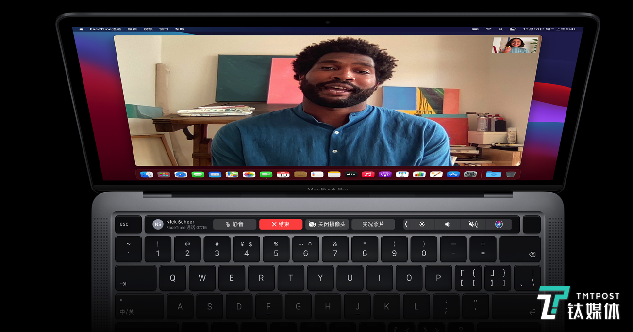Viewport: 633px width, 332px height.
Task: Tap Siri on the Touch Bar
Action: [x=499, y=224]
